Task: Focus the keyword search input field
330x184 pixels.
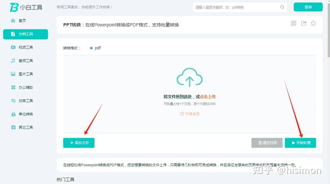Action: click(236, 7)
